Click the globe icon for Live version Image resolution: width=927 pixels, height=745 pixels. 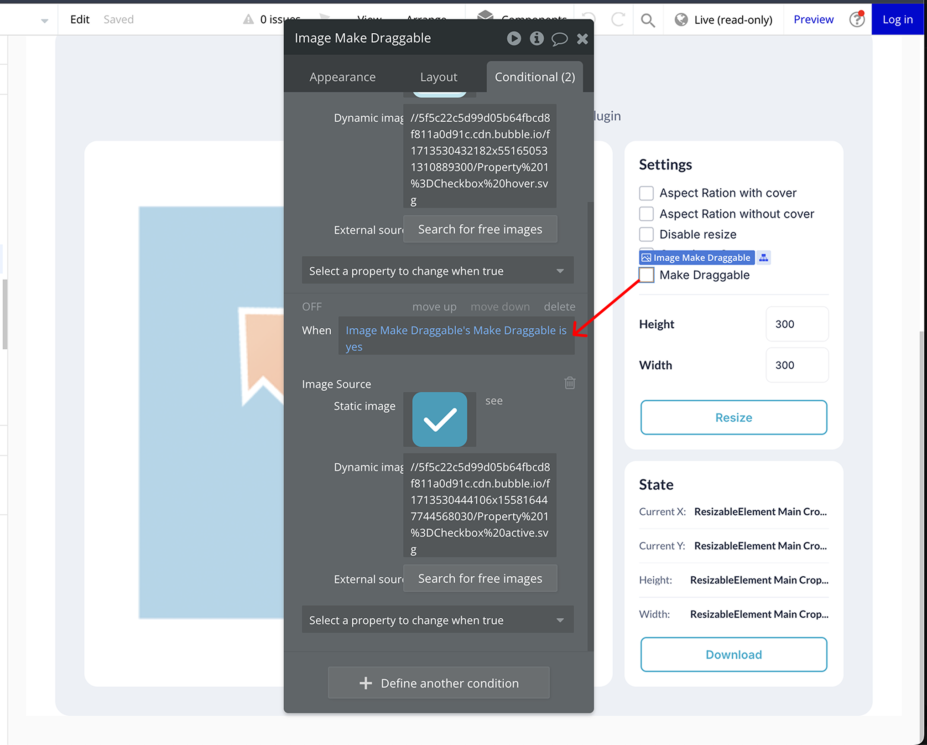pos(681,20)
